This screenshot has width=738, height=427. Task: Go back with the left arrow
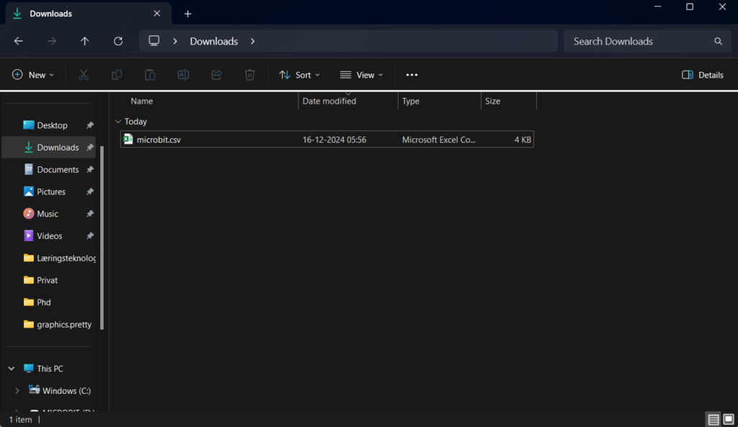tap(18, 41)
